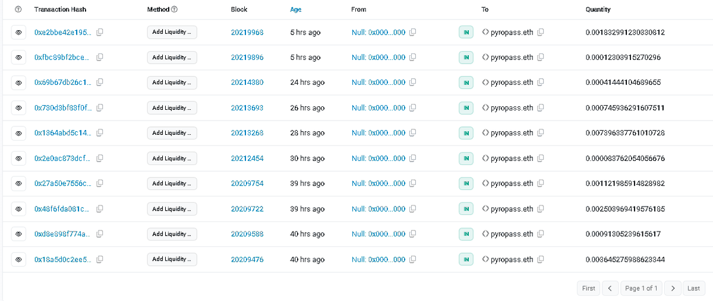Click the help icon in the table header corner
Image resolution: width=713 pixels, height=301 pixels.
[18, 9]
